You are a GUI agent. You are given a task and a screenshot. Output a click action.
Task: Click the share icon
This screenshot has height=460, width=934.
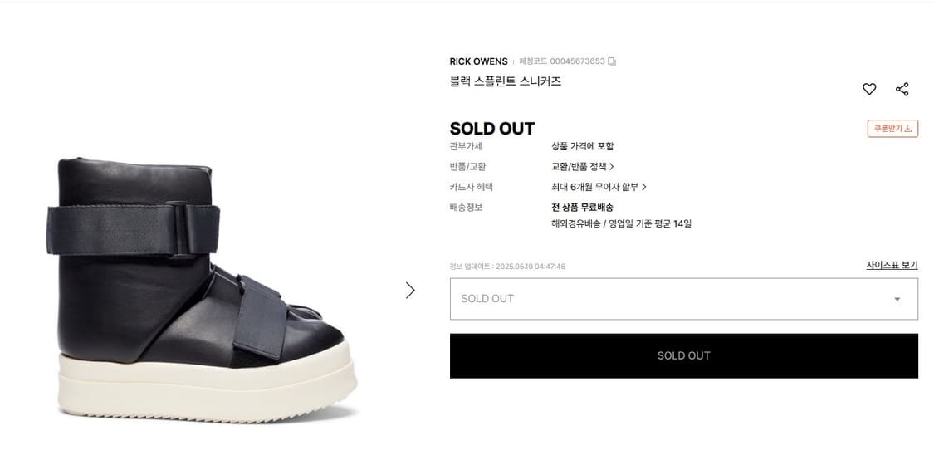pyautogui.click(x=902, y=89)
